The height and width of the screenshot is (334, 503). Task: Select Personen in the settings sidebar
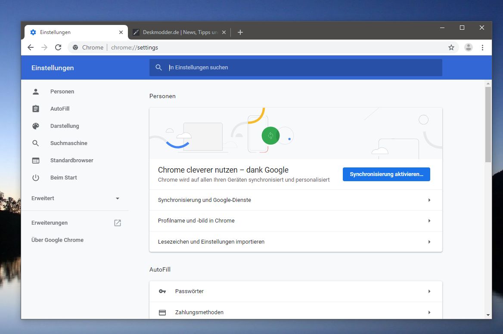pos(62,92)
